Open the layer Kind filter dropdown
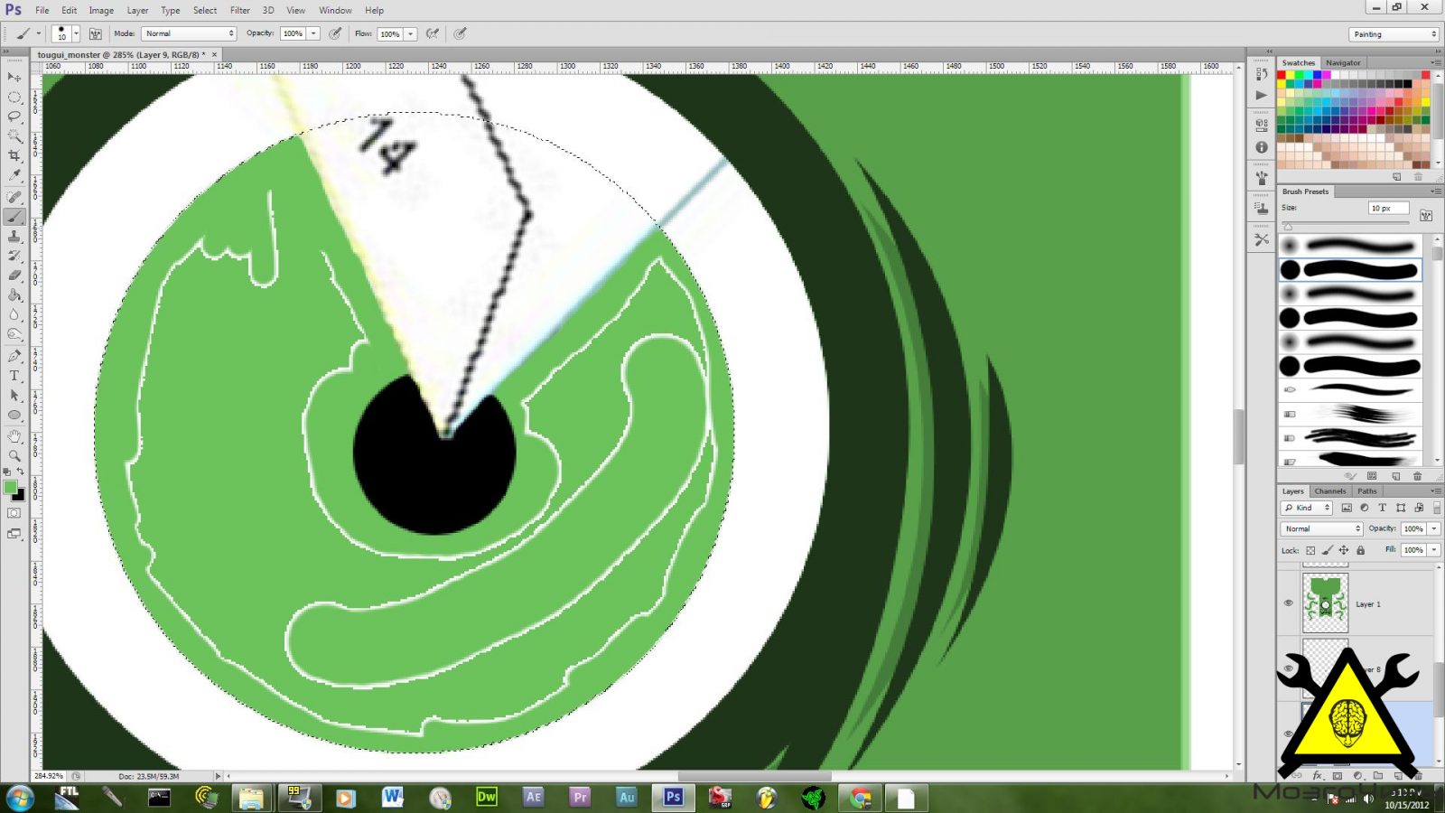 [1307, 508]
